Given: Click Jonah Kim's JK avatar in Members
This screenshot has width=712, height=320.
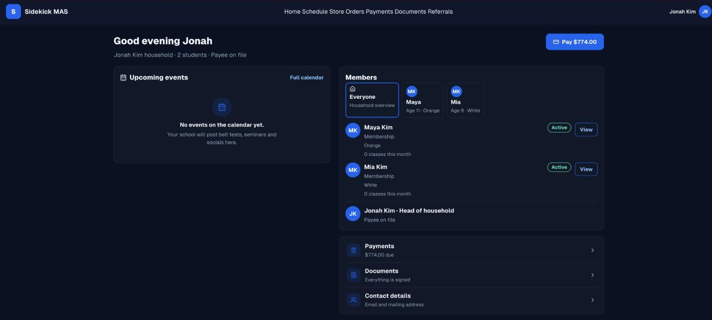Looking at the screenshot, I should (x=353, y=213).
